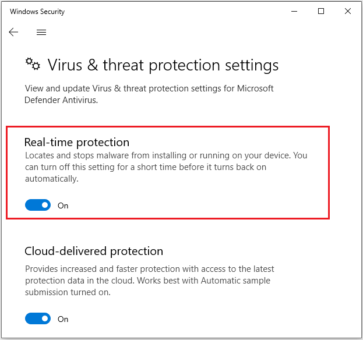The width and height of the screenshot is (363, 340).
Task: Click the Real-time protection section heading
Action: coord(77,142)
